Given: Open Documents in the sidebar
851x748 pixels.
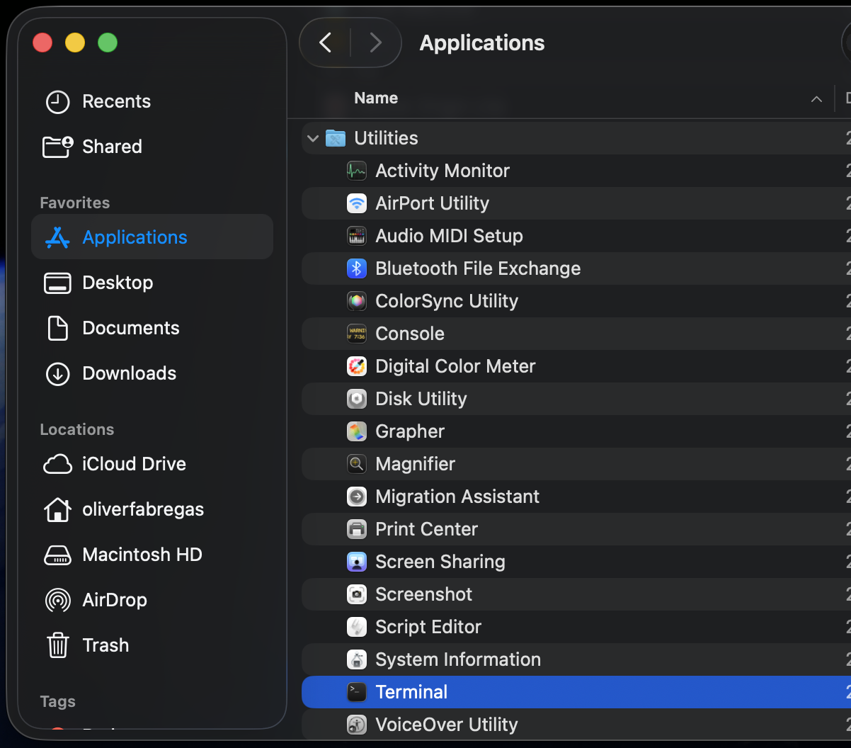Looking at the screenshot, I should tap(131, 328).
